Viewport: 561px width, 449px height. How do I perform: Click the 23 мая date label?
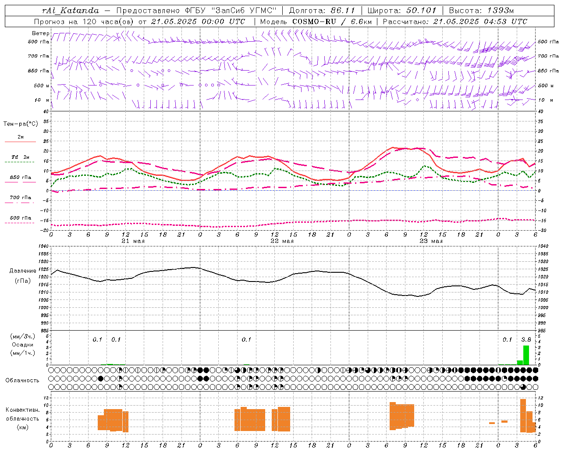(431, 241)
